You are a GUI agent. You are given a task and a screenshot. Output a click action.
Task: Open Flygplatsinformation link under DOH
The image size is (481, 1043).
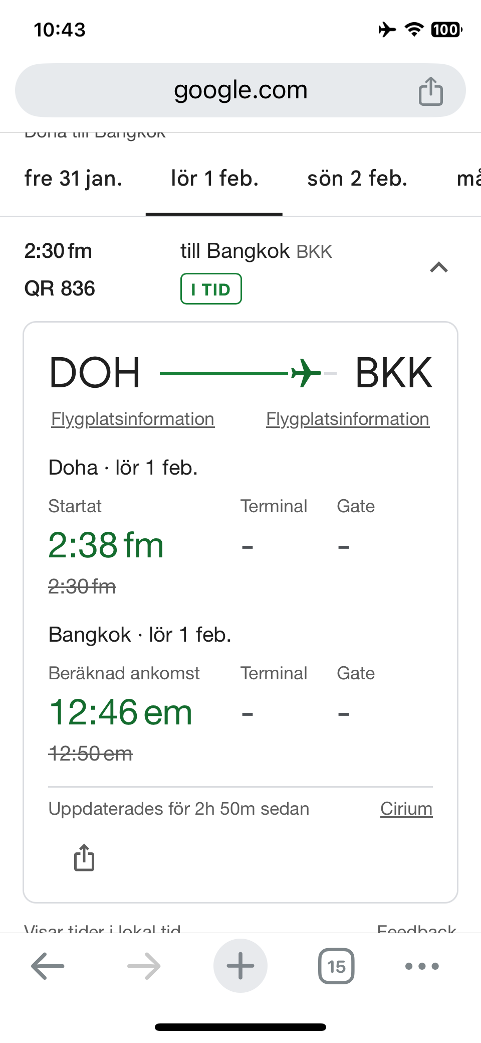133,419
